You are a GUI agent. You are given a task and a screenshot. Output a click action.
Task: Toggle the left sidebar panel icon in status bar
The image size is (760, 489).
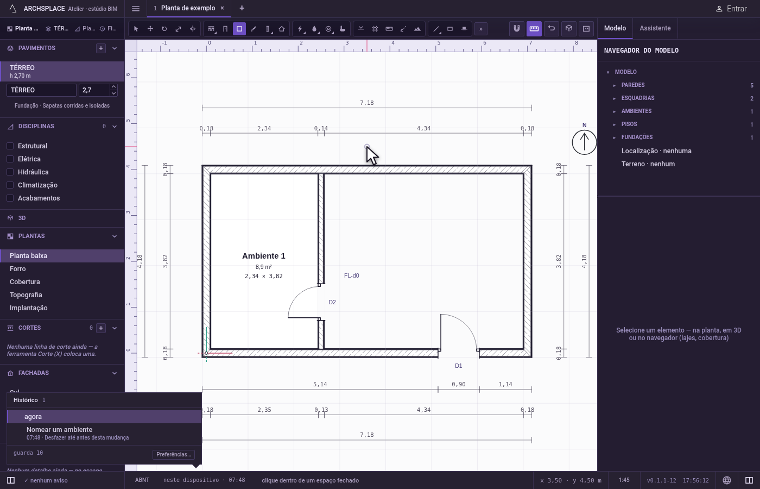11,480
